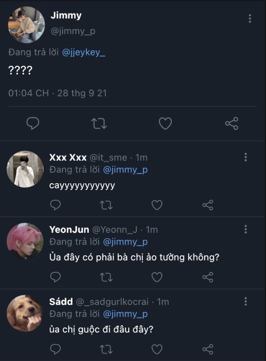Open the @jjeykey_ mention link
This screenshot has width=266, height=361.
pyautogui.click(x=84, y=53)
